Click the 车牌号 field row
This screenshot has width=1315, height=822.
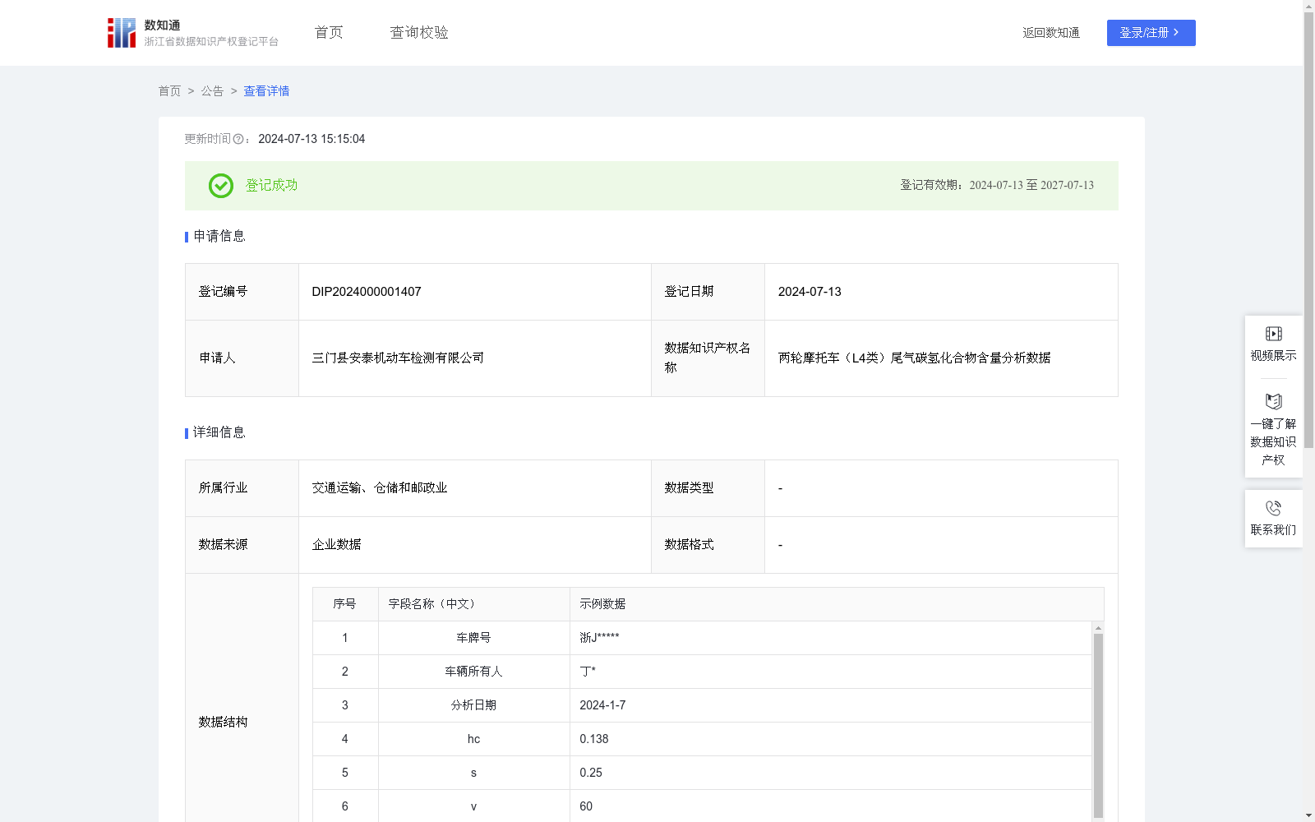click(702, 638)
